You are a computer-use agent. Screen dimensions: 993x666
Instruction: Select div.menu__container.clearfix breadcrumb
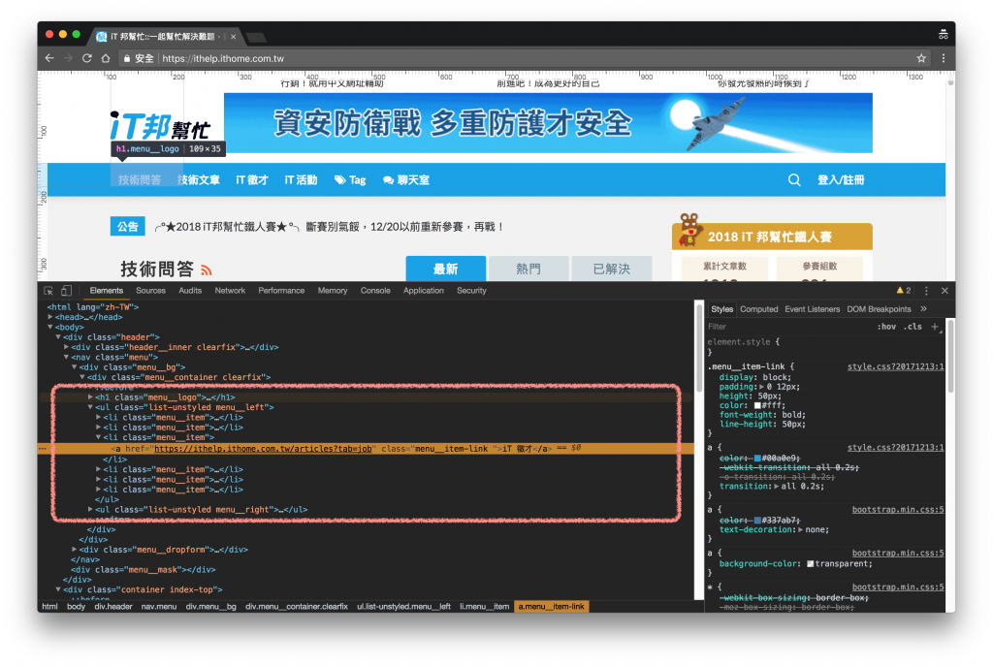pos(297,607)
